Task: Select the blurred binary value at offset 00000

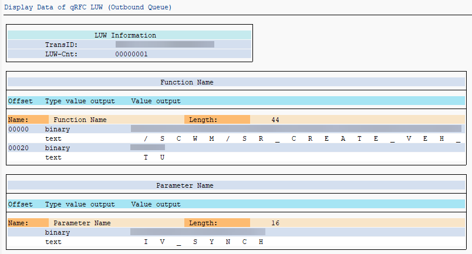Action: coord(296,129)
